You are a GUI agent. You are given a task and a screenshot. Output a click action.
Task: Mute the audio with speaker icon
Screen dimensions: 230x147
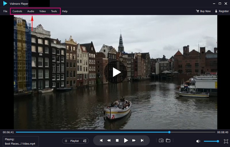(x=198, y=141)
